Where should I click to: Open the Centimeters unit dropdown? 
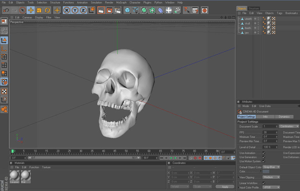coord(289,126)
